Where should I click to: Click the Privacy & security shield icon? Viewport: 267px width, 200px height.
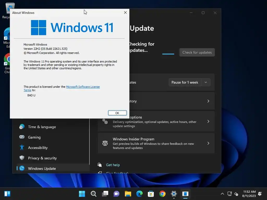click(x=22, y=158)
